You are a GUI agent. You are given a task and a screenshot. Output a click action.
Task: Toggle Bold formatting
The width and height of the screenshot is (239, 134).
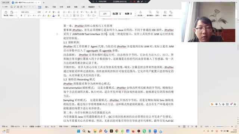pyautogui.click(x=21, y=16)
